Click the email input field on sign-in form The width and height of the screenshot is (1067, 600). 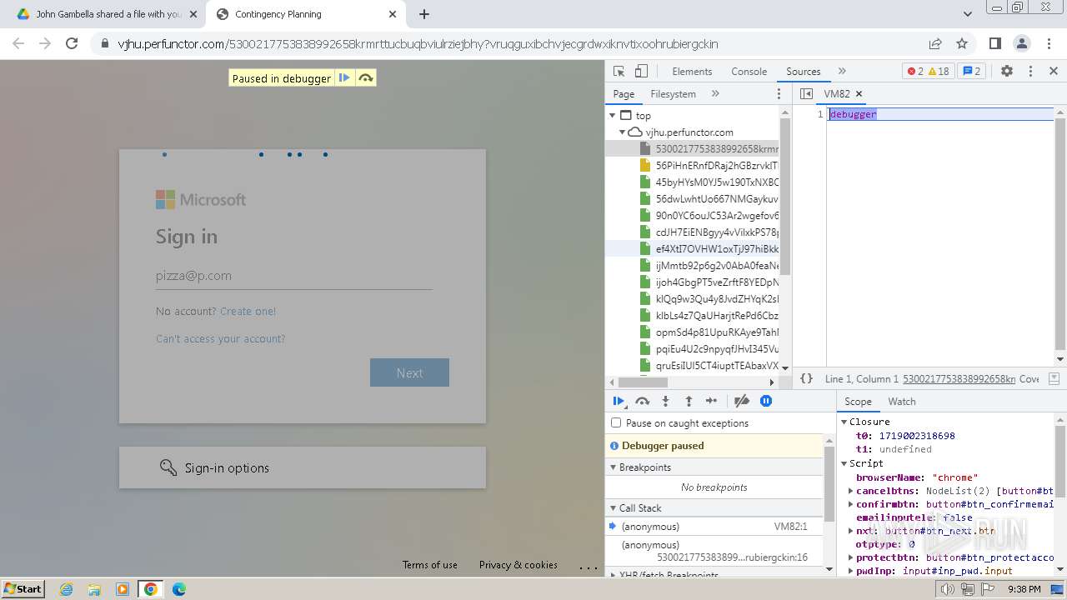click(x=293, y=276)
